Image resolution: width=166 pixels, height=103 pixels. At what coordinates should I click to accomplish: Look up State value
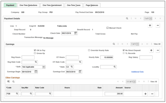(72, 67)
